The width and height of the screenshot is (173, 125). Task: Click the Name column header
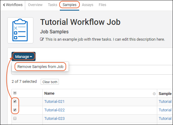pos(49,93)
